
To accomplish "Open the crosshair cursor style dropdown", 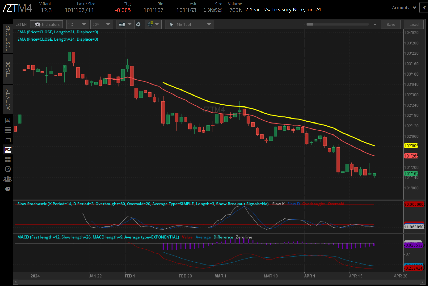I will 153,24.
